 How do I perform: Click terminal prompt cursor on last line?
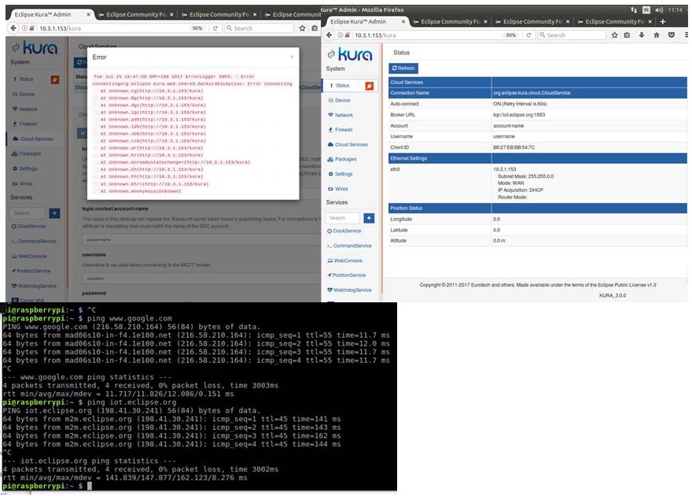pyautogui.click(x=90, y=486)
